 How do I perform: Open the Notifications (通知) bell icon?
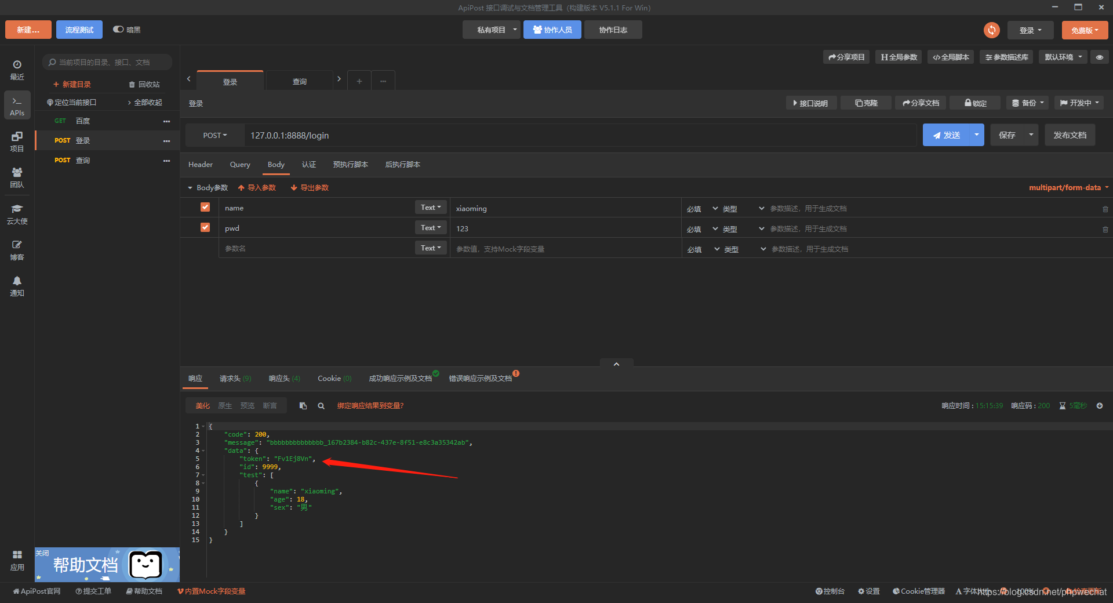click(17, 286)
